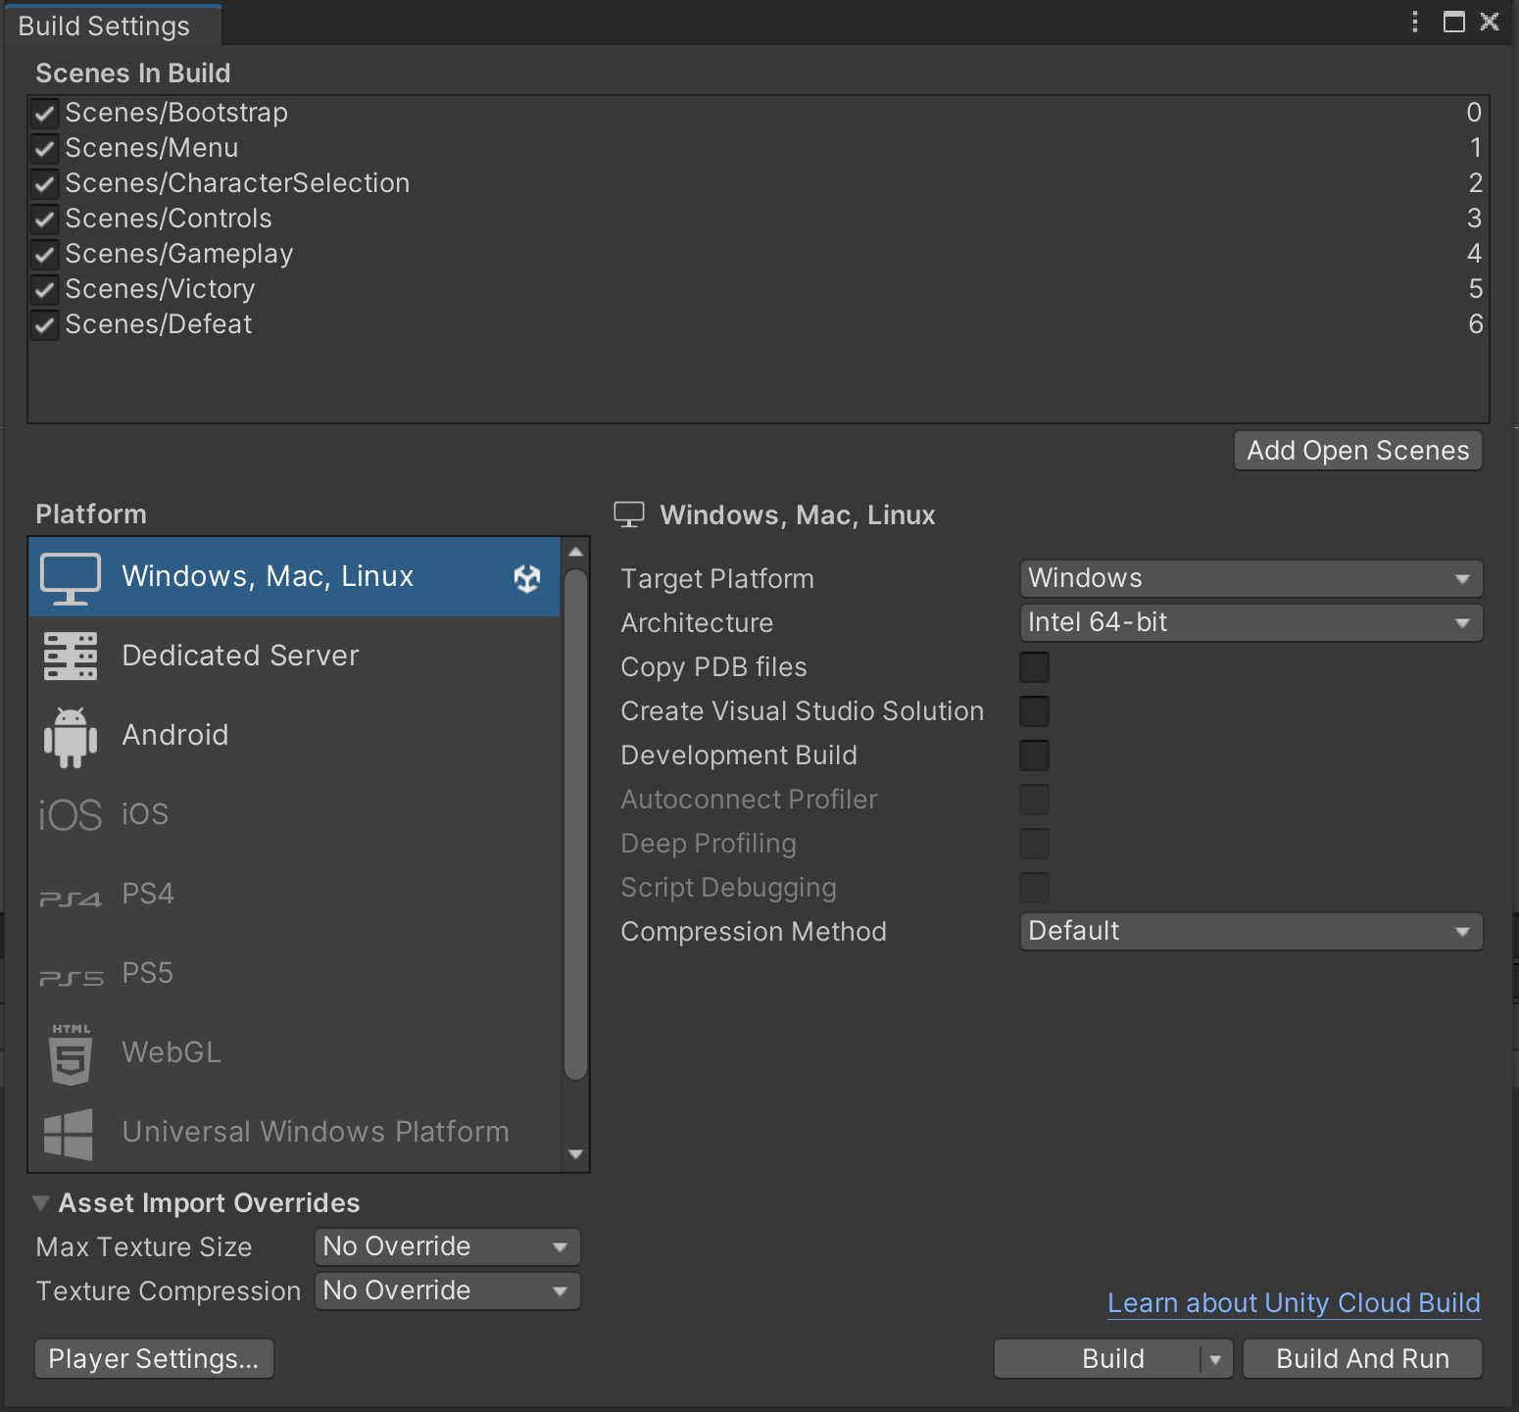Click the Android robot icon
The width and height of the screenshot is (1519, 1412).
point(71,737)
